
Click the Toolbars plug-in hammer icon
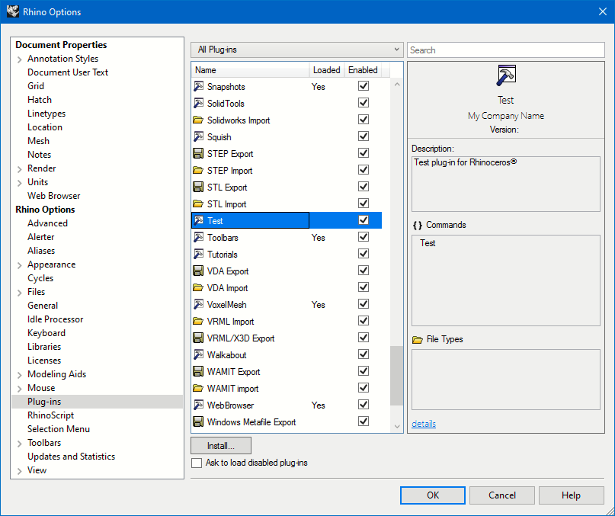coord(198,237)
